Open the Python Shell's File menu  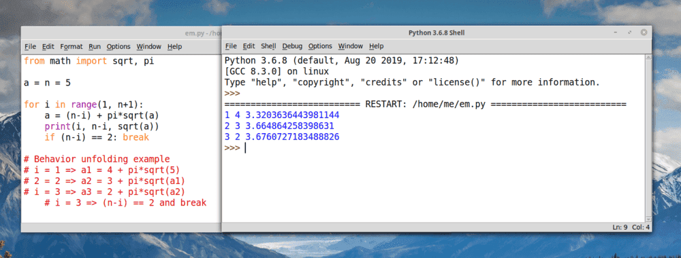[231, 46]
